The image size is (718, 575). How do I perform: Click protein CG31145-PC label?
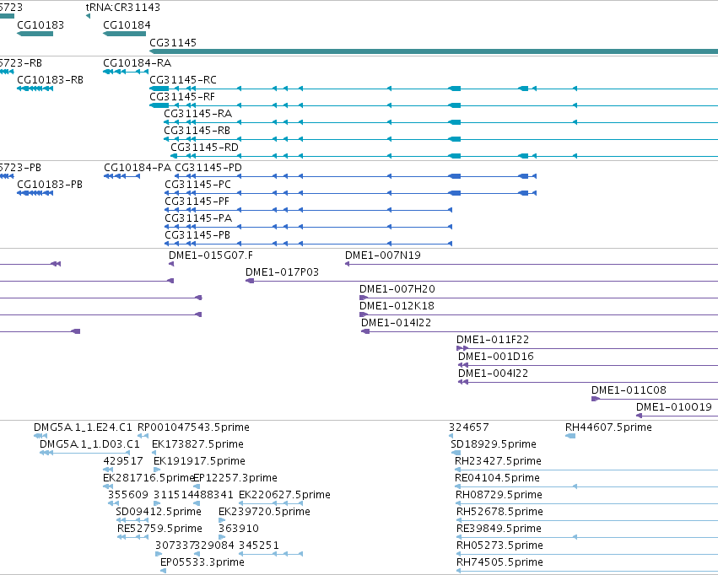click(197, 185)
